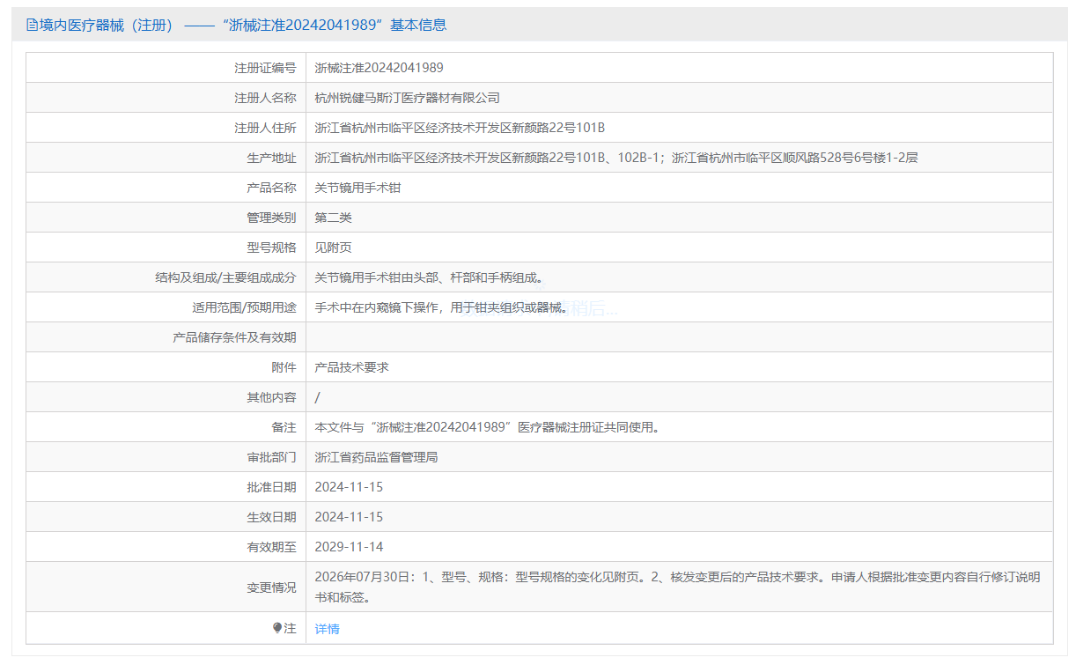
Task: Select the date in the 批准日期 row
Action: pos(350,487)
